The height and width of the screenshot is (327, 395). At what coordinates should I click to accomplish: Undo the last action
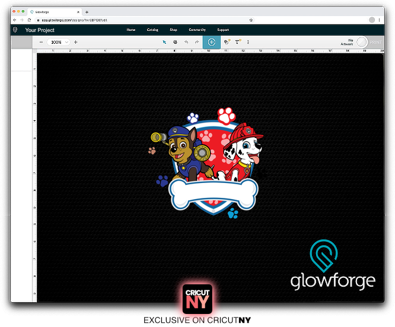(186, 42)
